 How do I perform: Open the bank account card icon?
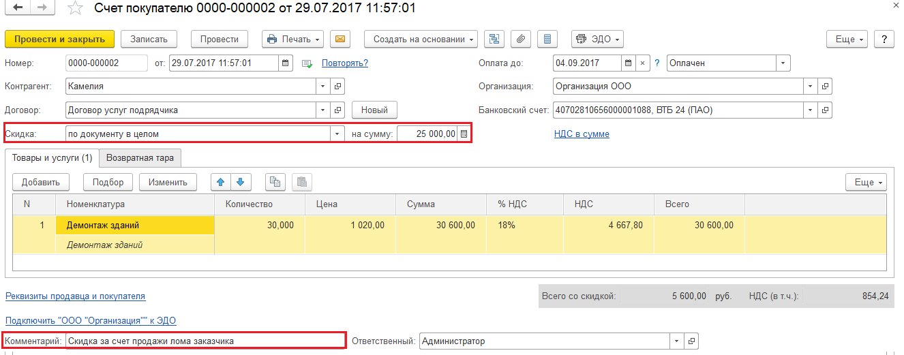point(825,110)
